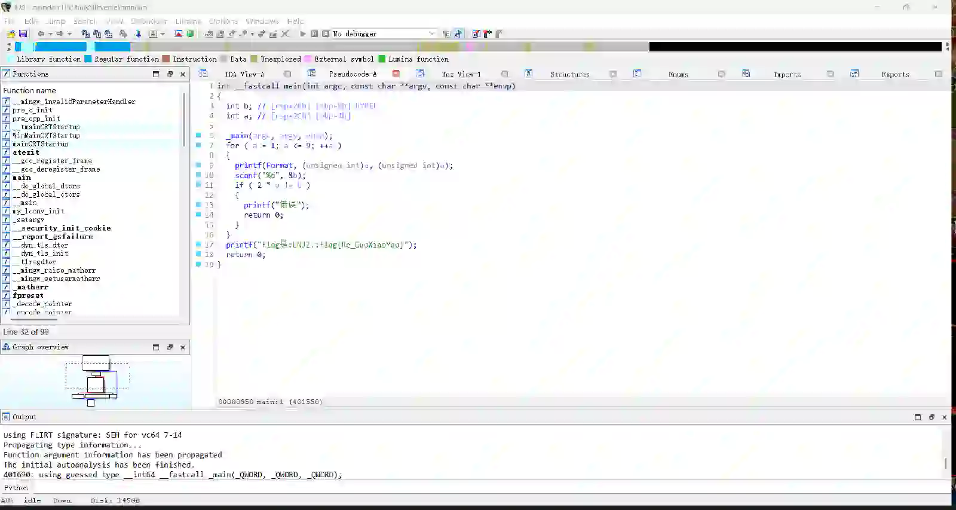Open the Search menu

coord(85,22)
